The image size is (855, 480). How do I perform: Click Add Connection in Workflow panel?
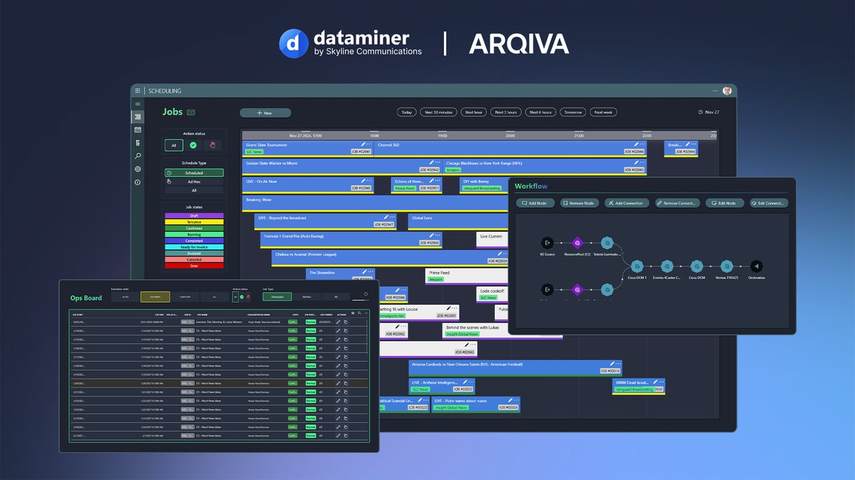(x=627, y=203)
